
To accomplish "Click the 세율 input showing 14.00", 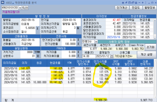I will [89, 56].
